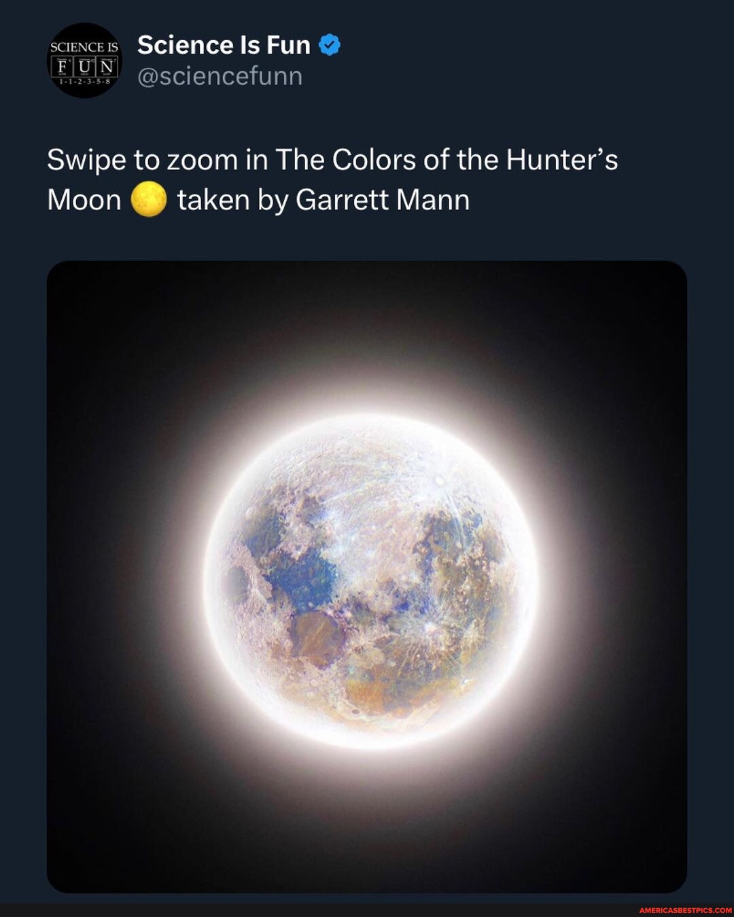Screen dimensions: 734x917
Task: Click the "SCIENCE IS" text in the avatar
Action: click(84, 47)
